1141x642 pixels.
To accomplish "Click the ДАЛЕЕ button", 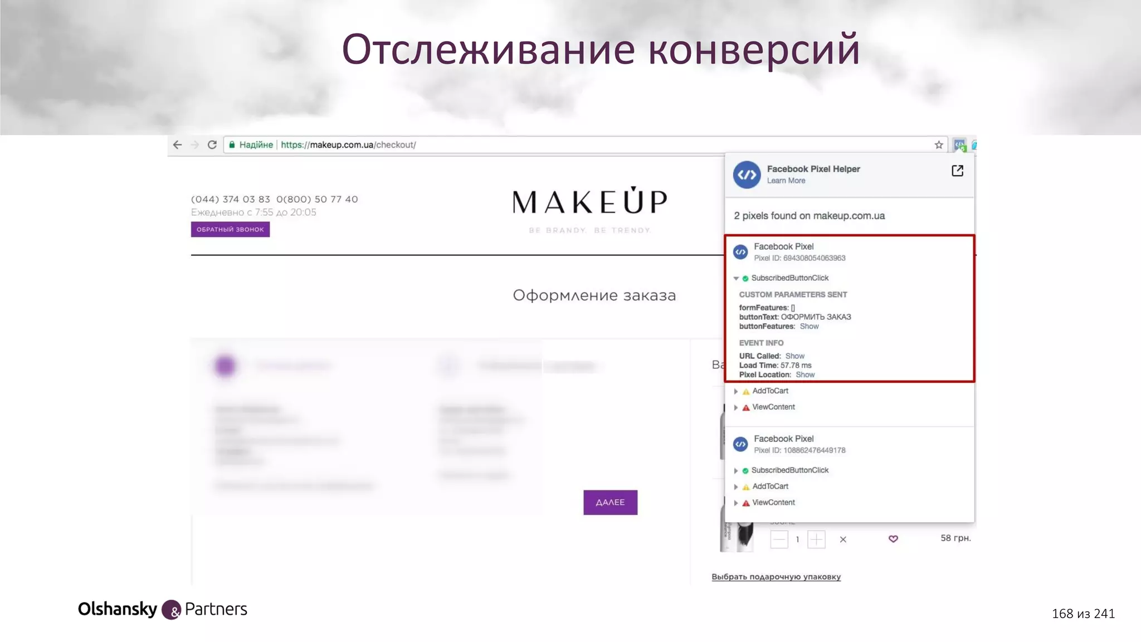I will pos(610,503).
